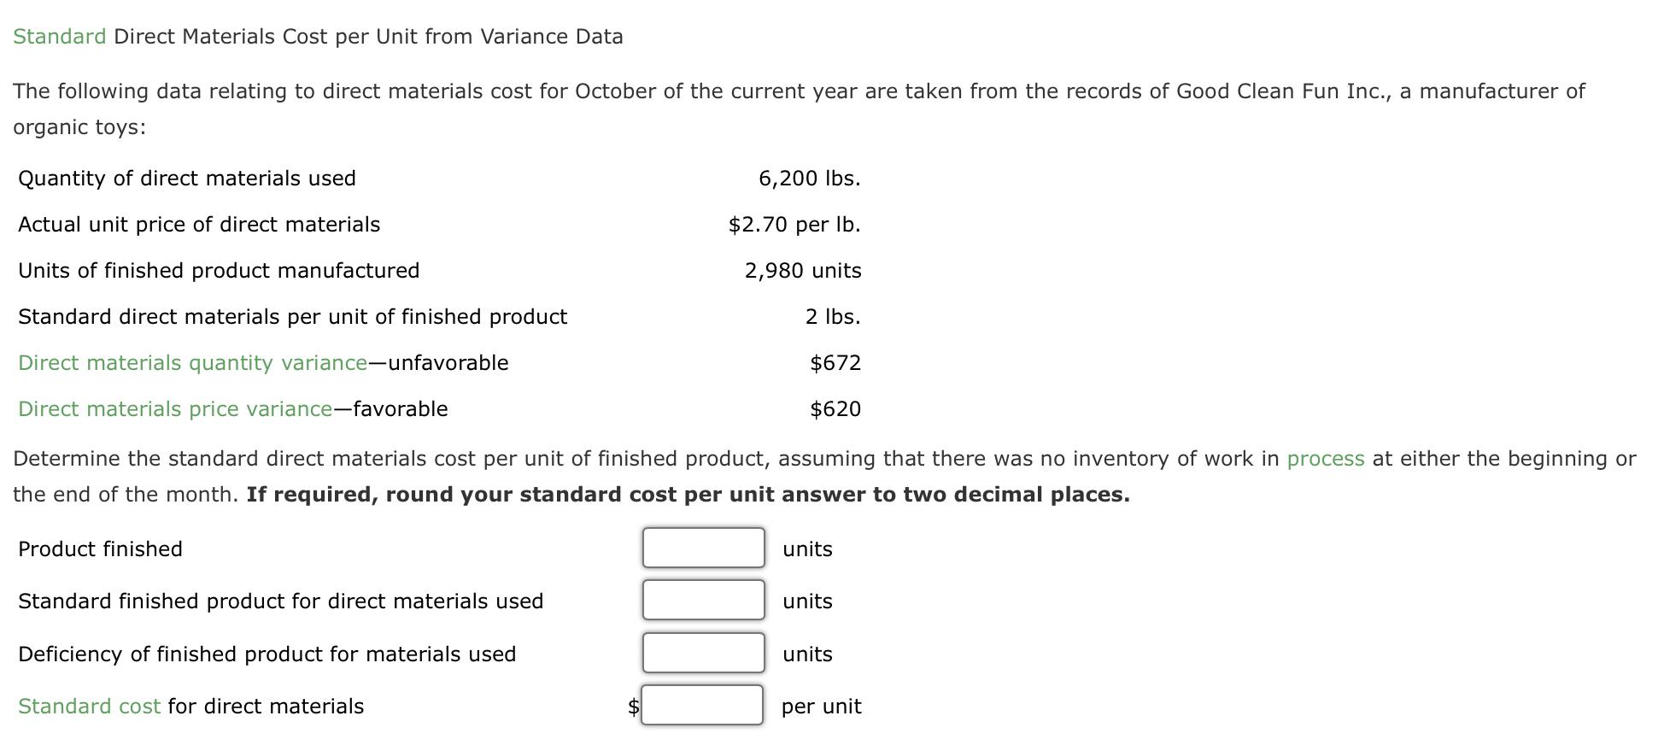This screenshot has height=751, width=1664.
Task: Click inside the Product finished units field
Action: click(x=701, y=548)
